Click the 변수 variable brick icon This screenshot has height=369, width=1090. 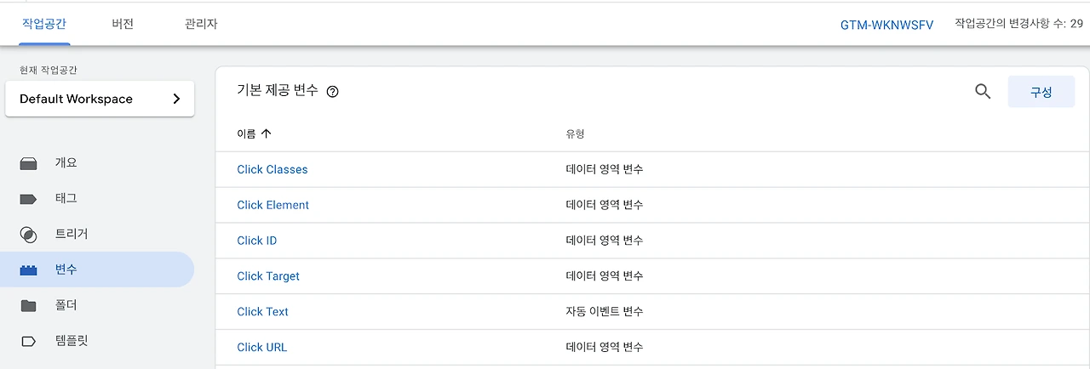(x=28, y=270)
